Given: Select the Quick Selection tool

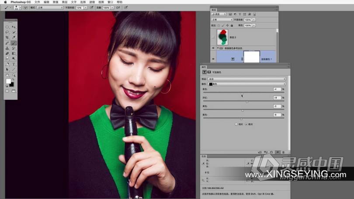Looking at the screenshot, I should click(14, 32).
